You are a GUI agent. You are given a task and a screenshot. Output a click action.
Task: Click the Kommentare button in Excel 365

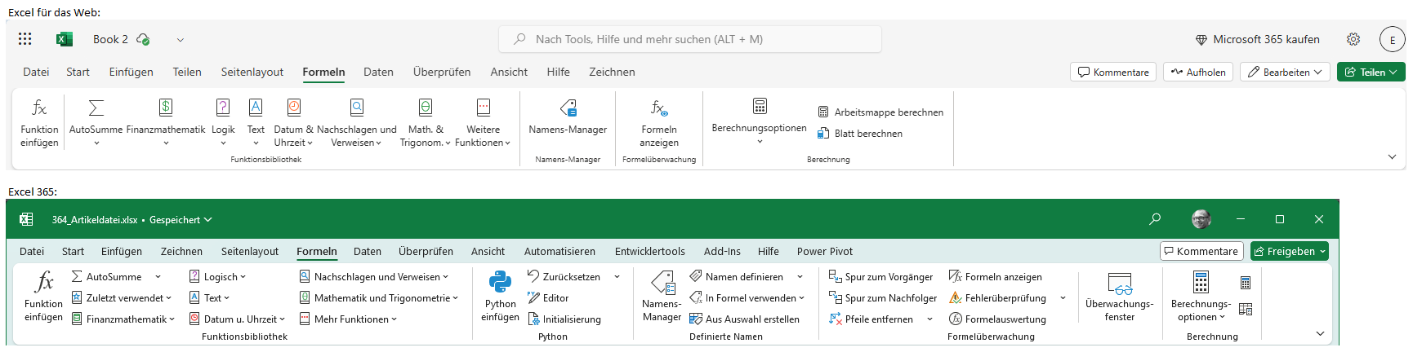pyautogui.click(x=1201, y=251)
